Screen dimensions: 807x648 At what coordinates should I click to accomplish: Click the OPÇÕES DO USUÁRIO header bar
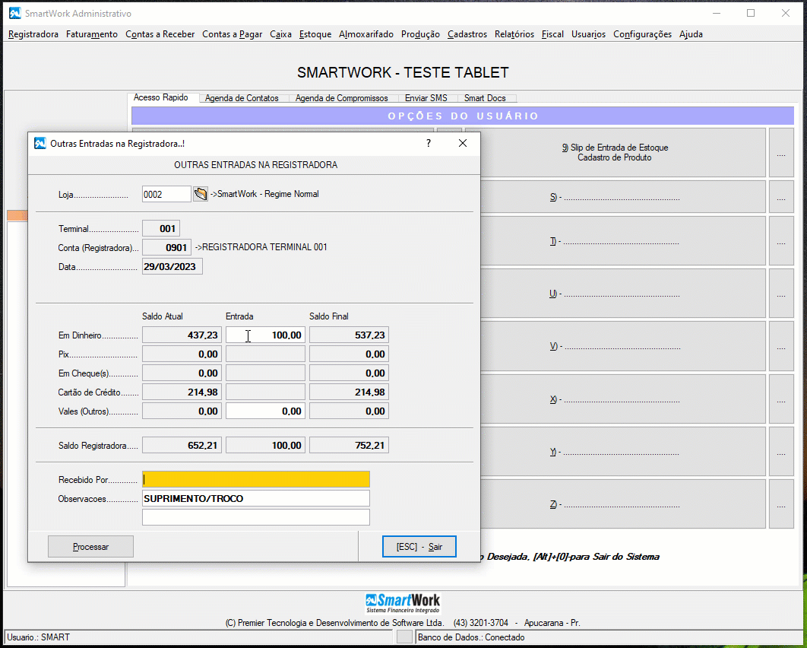click(463, 116)
